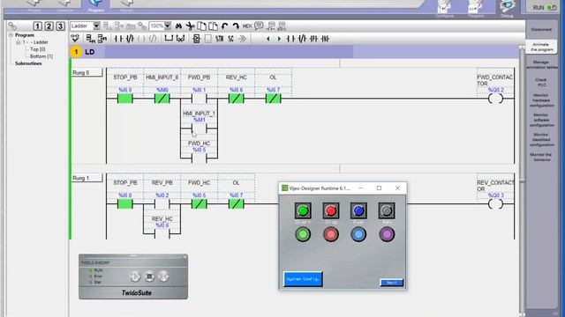Click the Rung 0 label

point(87,72)
